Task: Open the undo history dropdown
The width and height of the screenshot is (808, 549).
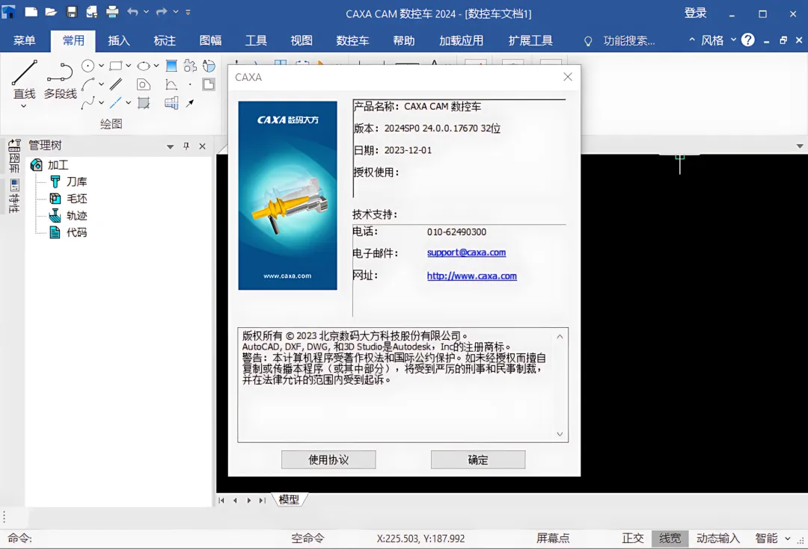Action: pyautogui.click(x=147, y=12)
